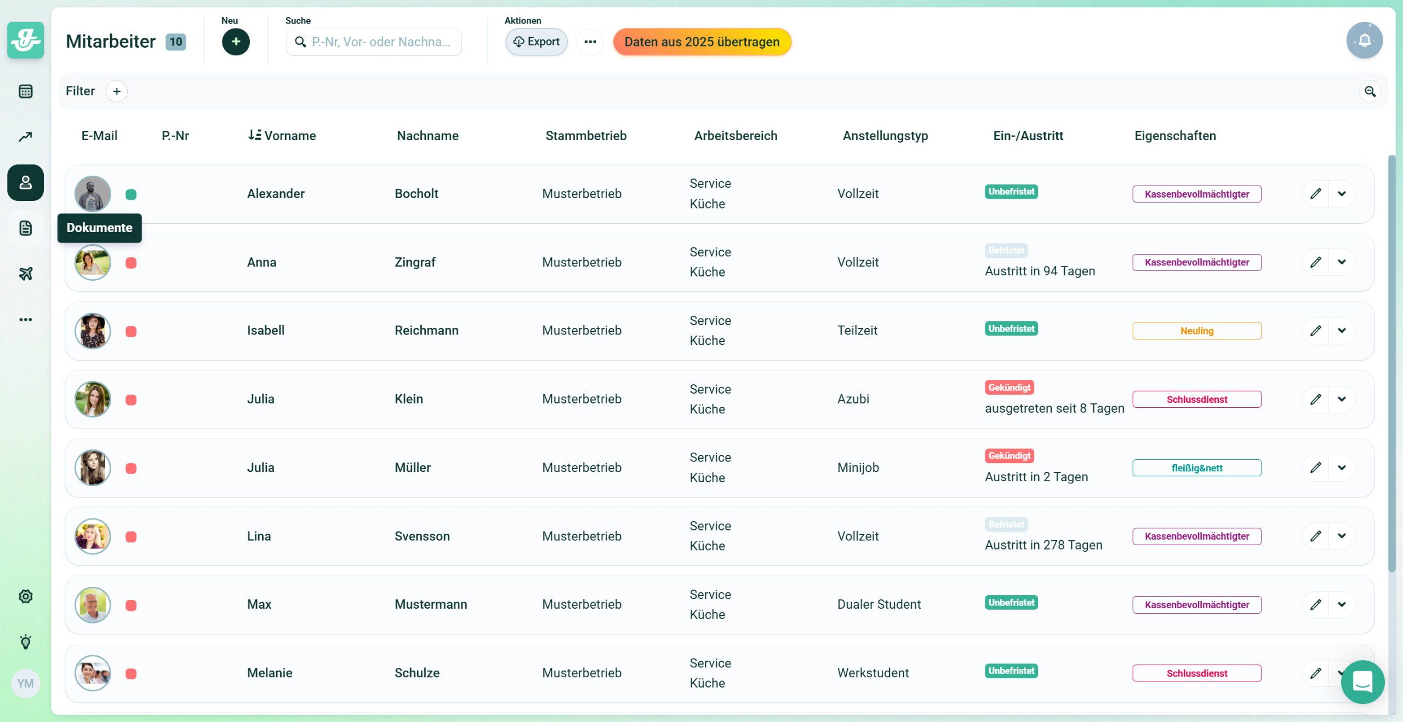Select the Mitarbeiter person icon in sidebar

click(25, 182)
